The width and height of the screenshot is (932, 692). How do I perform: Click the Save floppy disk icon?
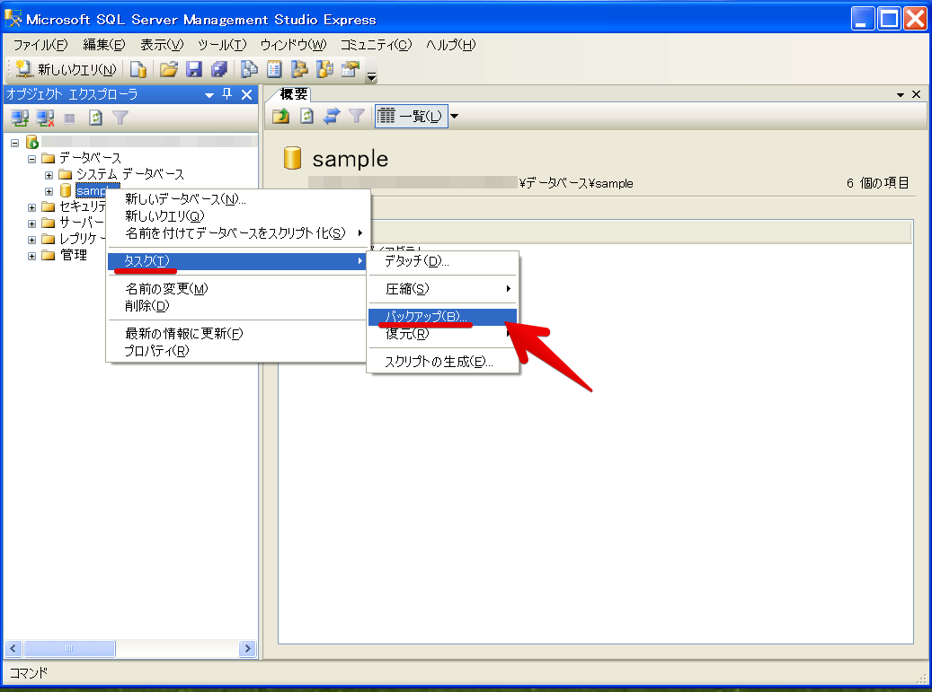194,69
